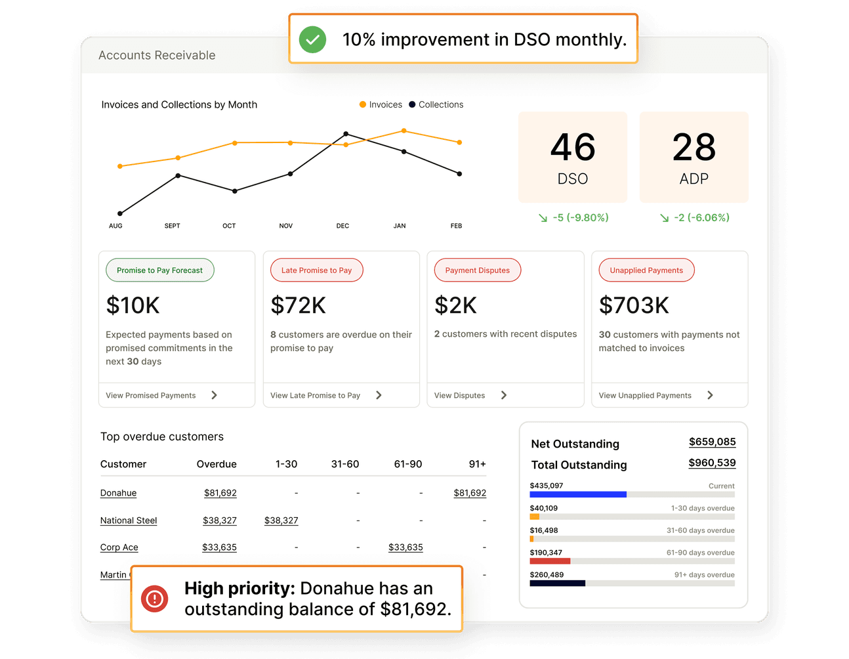Open the chevron next to View Promised Payments

point(215,395)
